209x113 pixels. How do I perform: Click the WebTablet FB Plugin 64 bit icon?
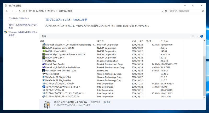44,80
